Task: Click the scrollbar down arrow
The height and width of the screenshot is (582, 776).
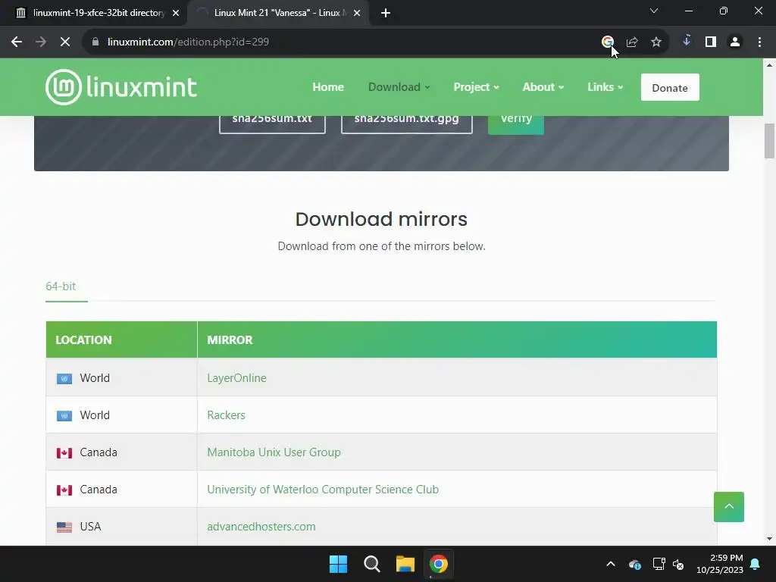Action: [769, 539]
